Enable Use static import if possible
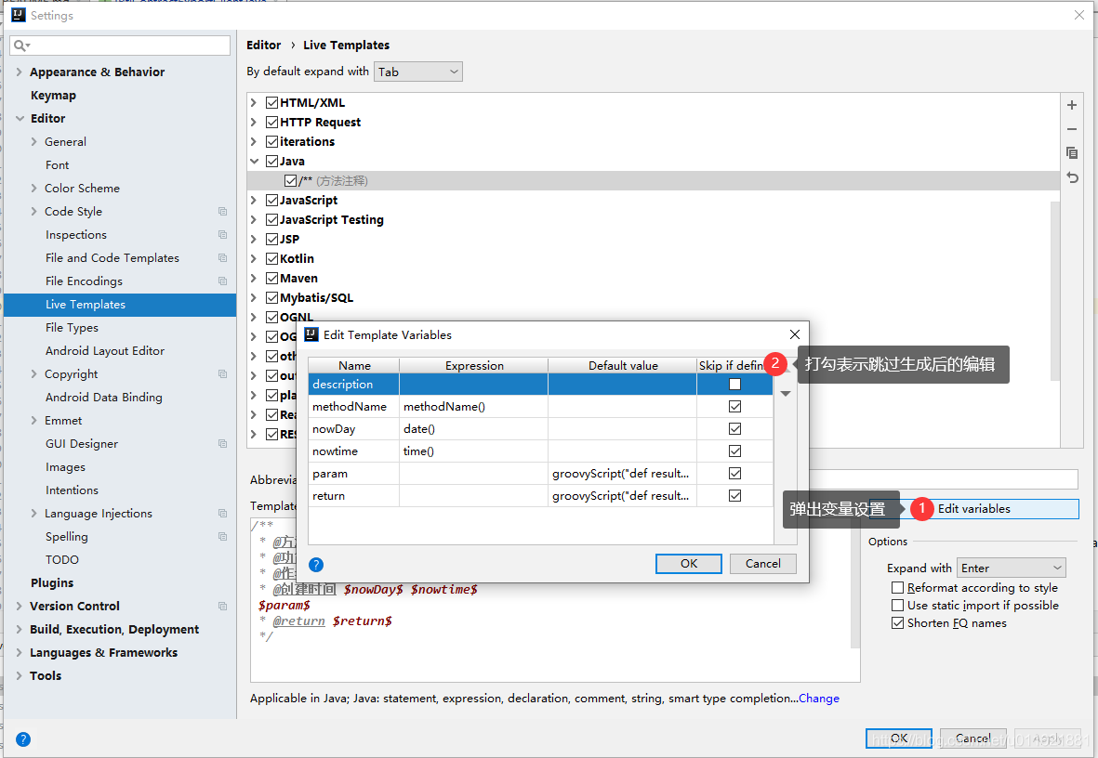 898,605
